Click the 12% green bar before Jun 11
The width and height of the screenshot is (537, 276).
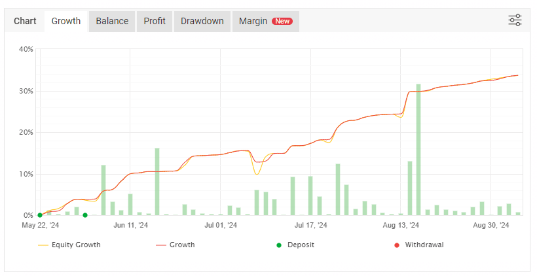tap(103, 191)
